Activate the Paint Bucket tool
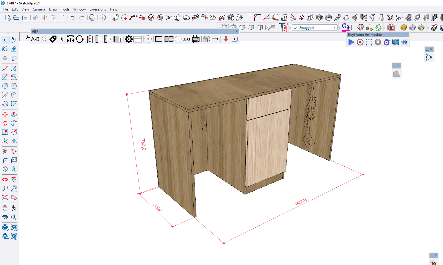 tap(5, 49)
